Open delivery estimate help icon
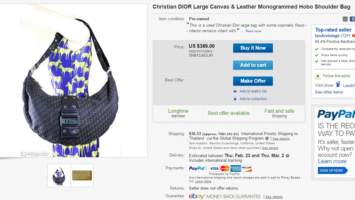 pyautogui.click(x=287, y=156)
